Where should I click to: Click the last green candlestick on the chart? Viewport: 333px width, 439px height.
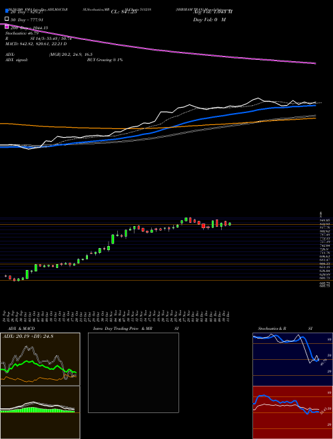230,224
